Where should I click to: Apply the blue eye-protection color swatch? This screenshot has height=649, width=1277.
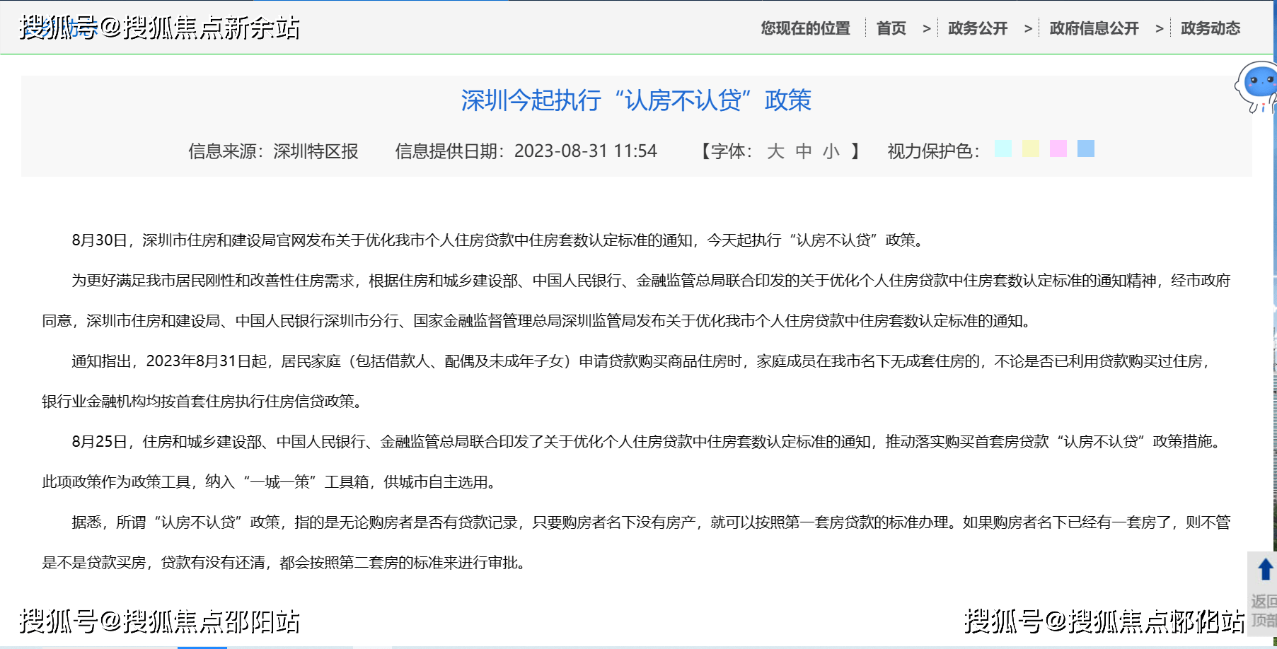tap(1086, 148)
